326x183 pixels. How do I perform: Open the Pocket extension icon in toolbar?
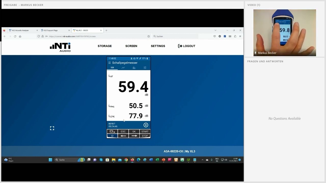click(x=215, y=36)
